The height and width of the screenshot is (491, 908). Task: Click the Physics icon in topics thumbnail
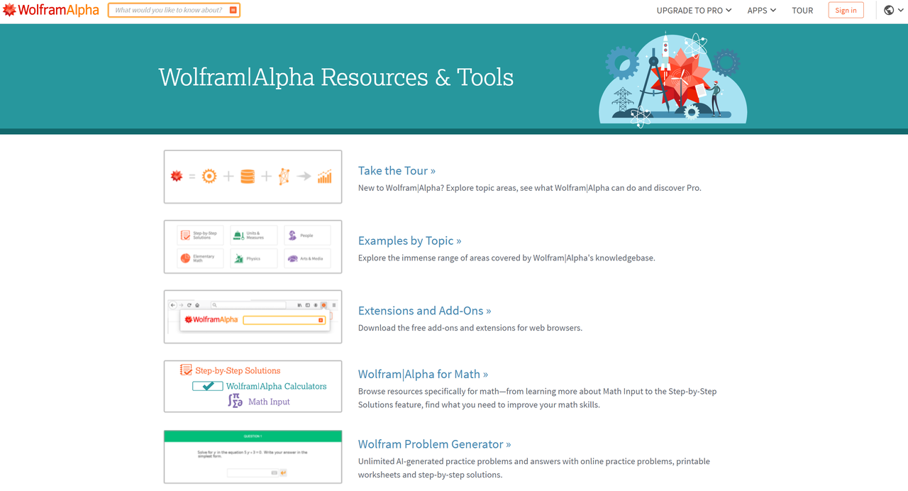239,258
